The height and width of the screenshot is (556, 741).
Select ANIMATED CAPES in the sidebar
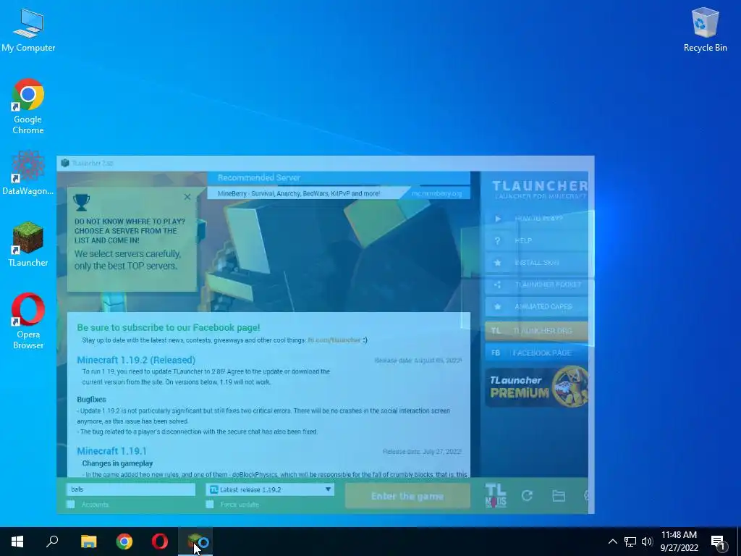click(x=536, y=306)
